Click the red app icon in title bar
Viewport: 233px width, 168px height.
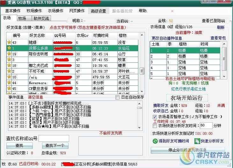pos(3,2)
